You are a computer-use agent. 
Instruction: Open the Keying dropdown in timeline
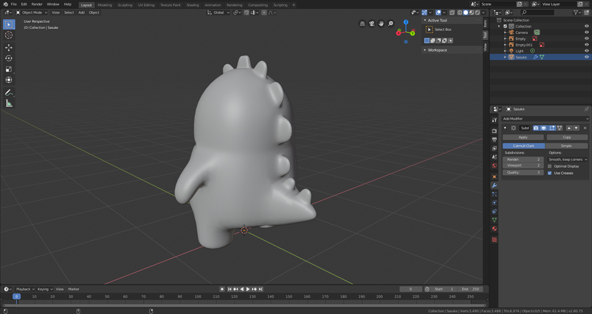click(45, 289)
